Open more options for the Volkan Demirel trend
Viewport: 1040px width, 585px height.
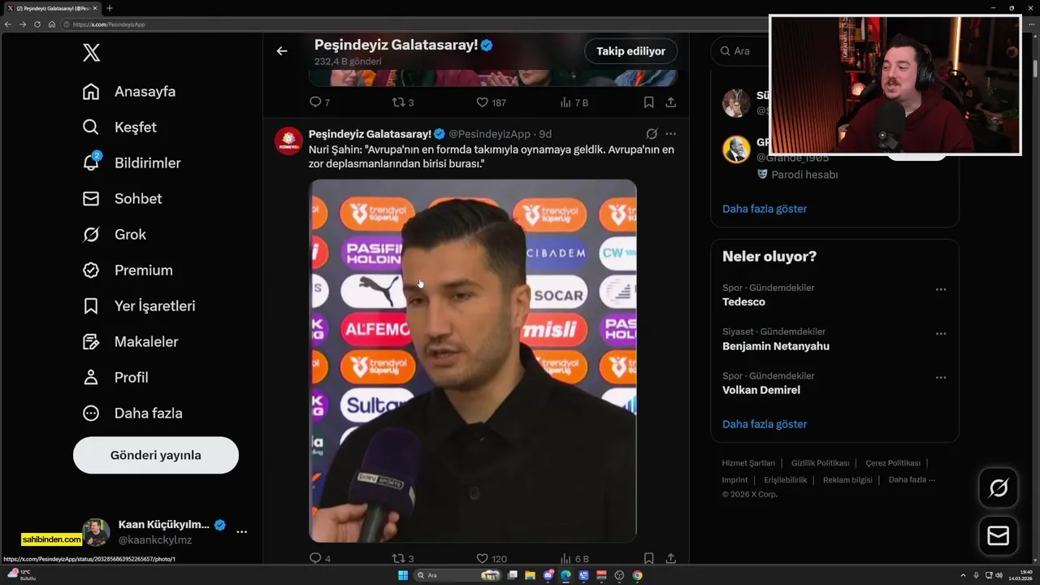941,377
